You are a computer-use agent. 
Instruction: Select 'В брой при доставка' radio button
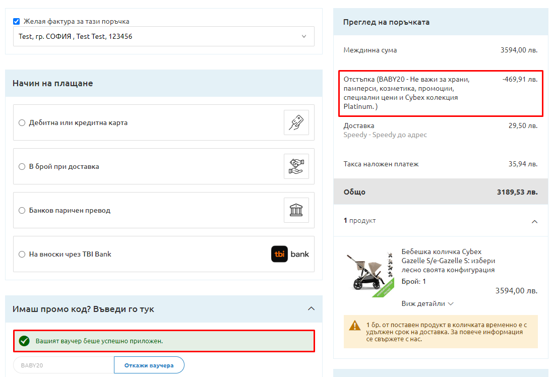point(22,166)
